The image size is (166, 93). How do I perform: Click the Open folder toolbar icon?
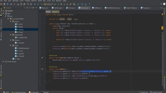click(1, 4)
